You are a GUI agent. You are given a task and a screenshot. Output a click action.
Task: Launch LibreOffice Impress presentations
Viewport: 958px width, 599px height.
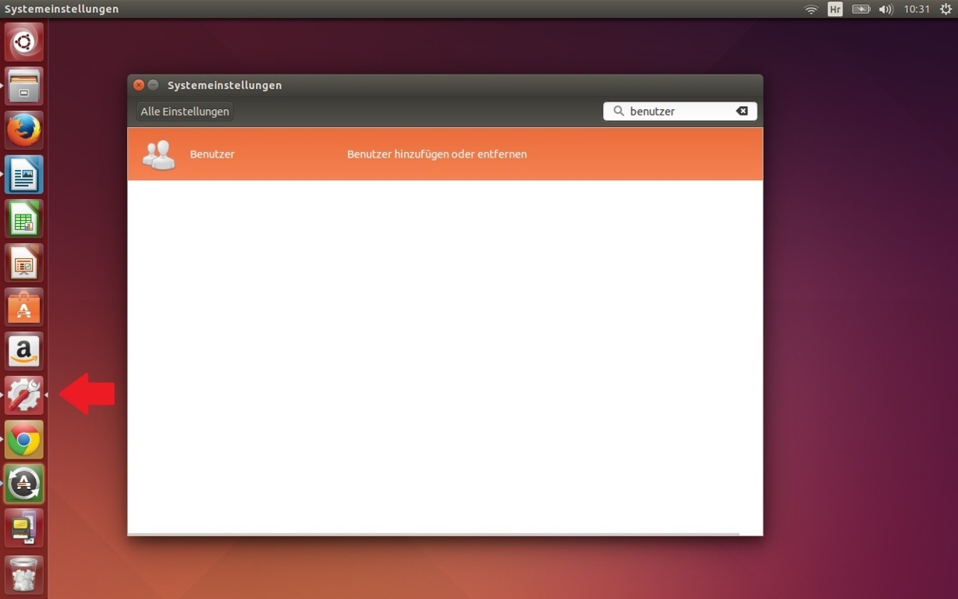[24, 264]
